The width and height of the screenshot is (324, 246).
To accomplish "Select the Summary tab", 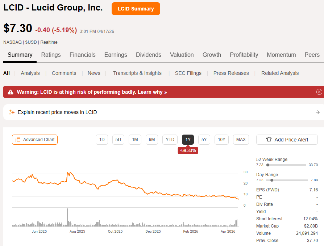I will click(20, 55).
